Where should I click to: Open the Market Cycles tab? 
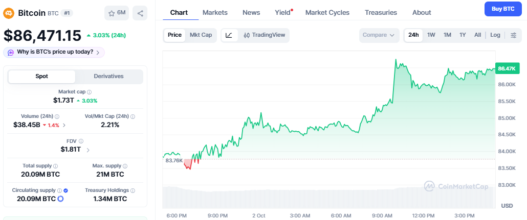pos(327,13)
